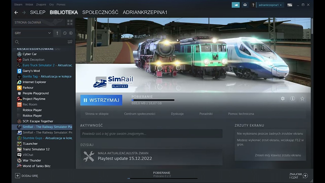This screenshot has width=325, height=183.
Task: Click the VRChat game icon
Action: (x=19, y=155)
